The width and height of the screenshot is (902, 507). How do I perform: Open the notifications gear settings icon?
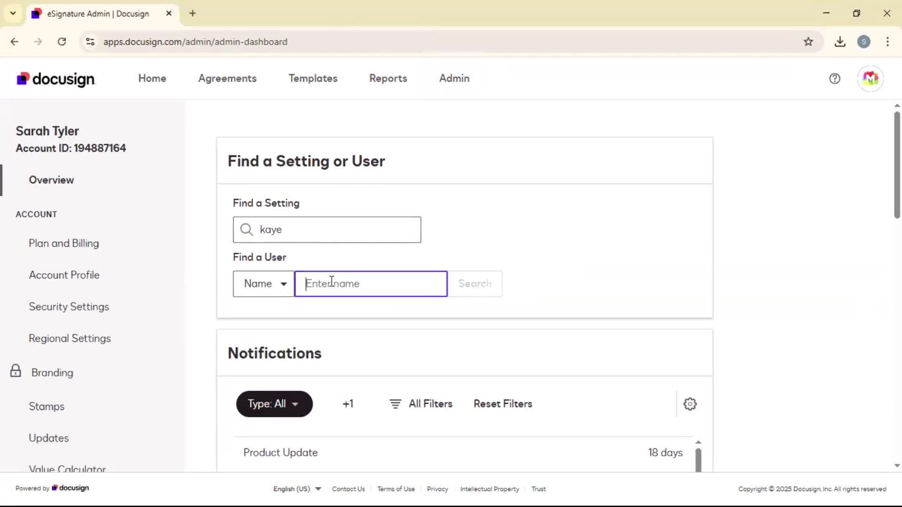coord(690,404)
